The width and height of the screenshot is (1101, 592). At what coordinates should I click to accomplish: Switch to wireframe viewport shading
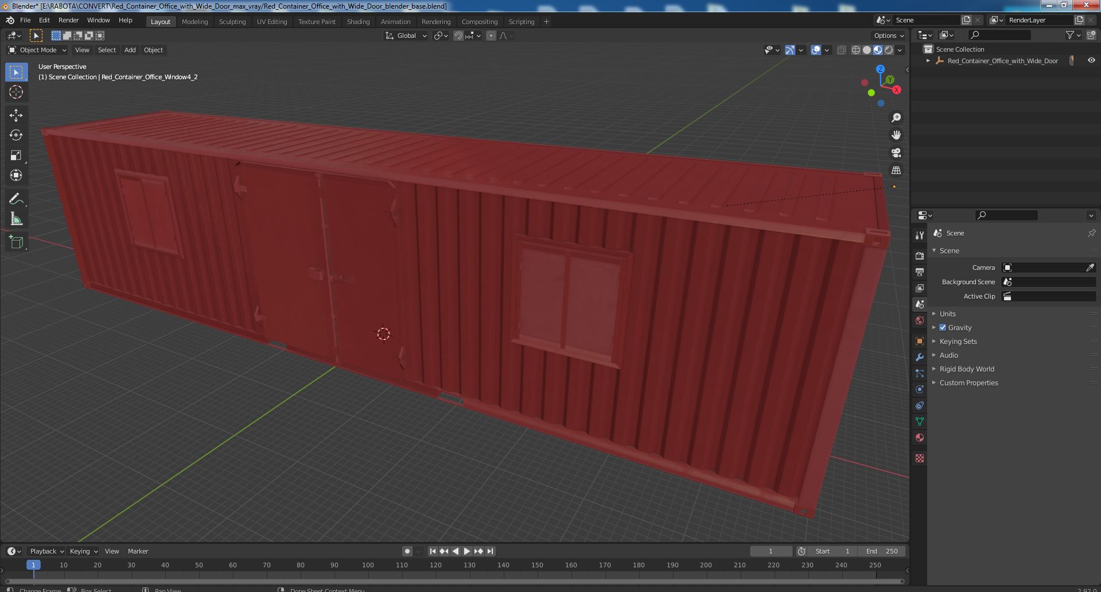[x=856, y=50]
